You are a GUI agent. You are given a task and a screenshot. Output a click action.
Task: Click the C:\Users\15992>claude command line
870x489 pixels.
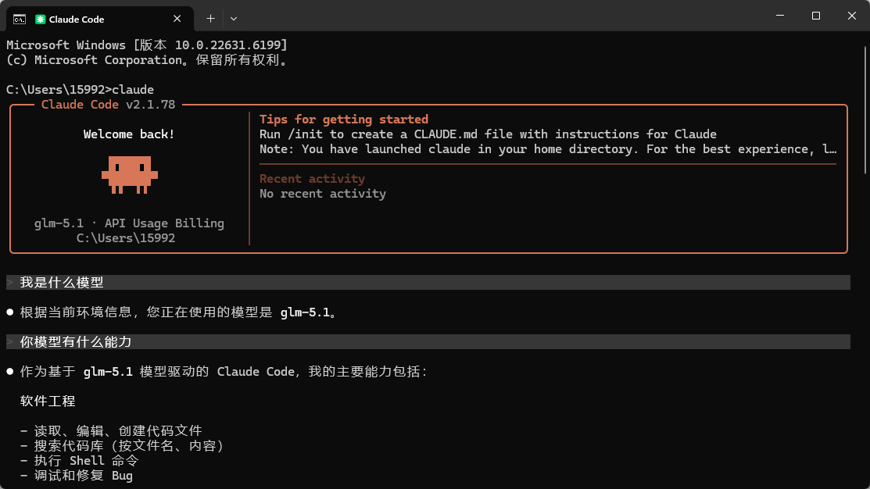coord(80,89)
